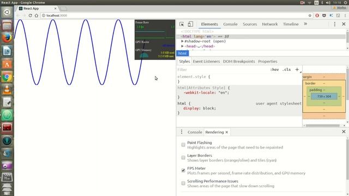Click the FPS meter overlay on page

pos(155,40)
